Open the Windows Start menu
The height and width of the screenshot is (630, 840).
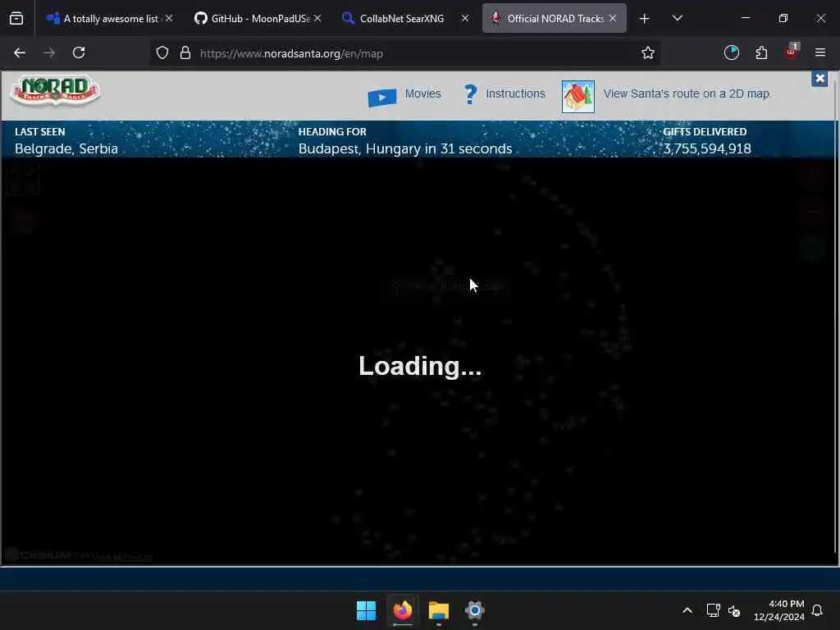click(x=367, y=610)
